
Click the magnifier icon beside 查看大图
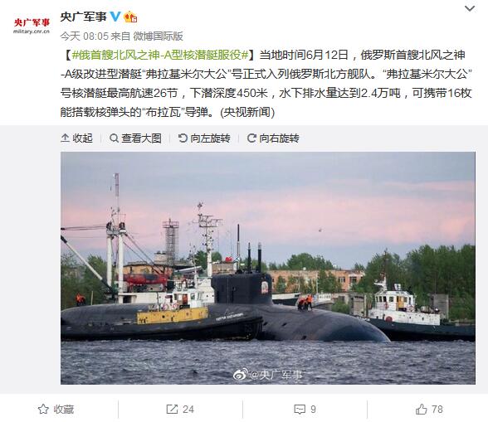114,138
